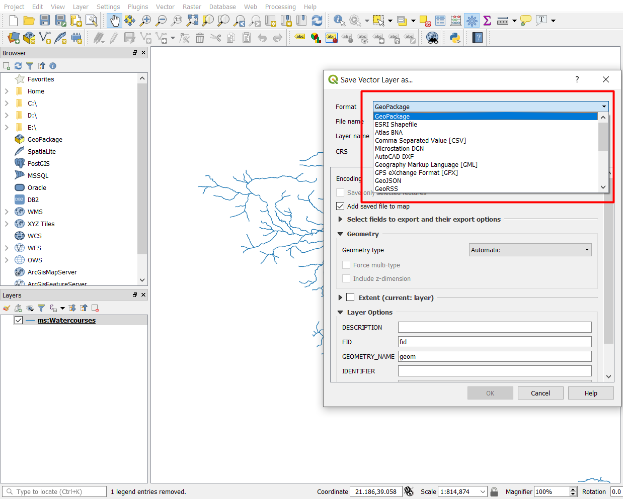
Task: Open the Processing menu
Action: click(280, 7)
